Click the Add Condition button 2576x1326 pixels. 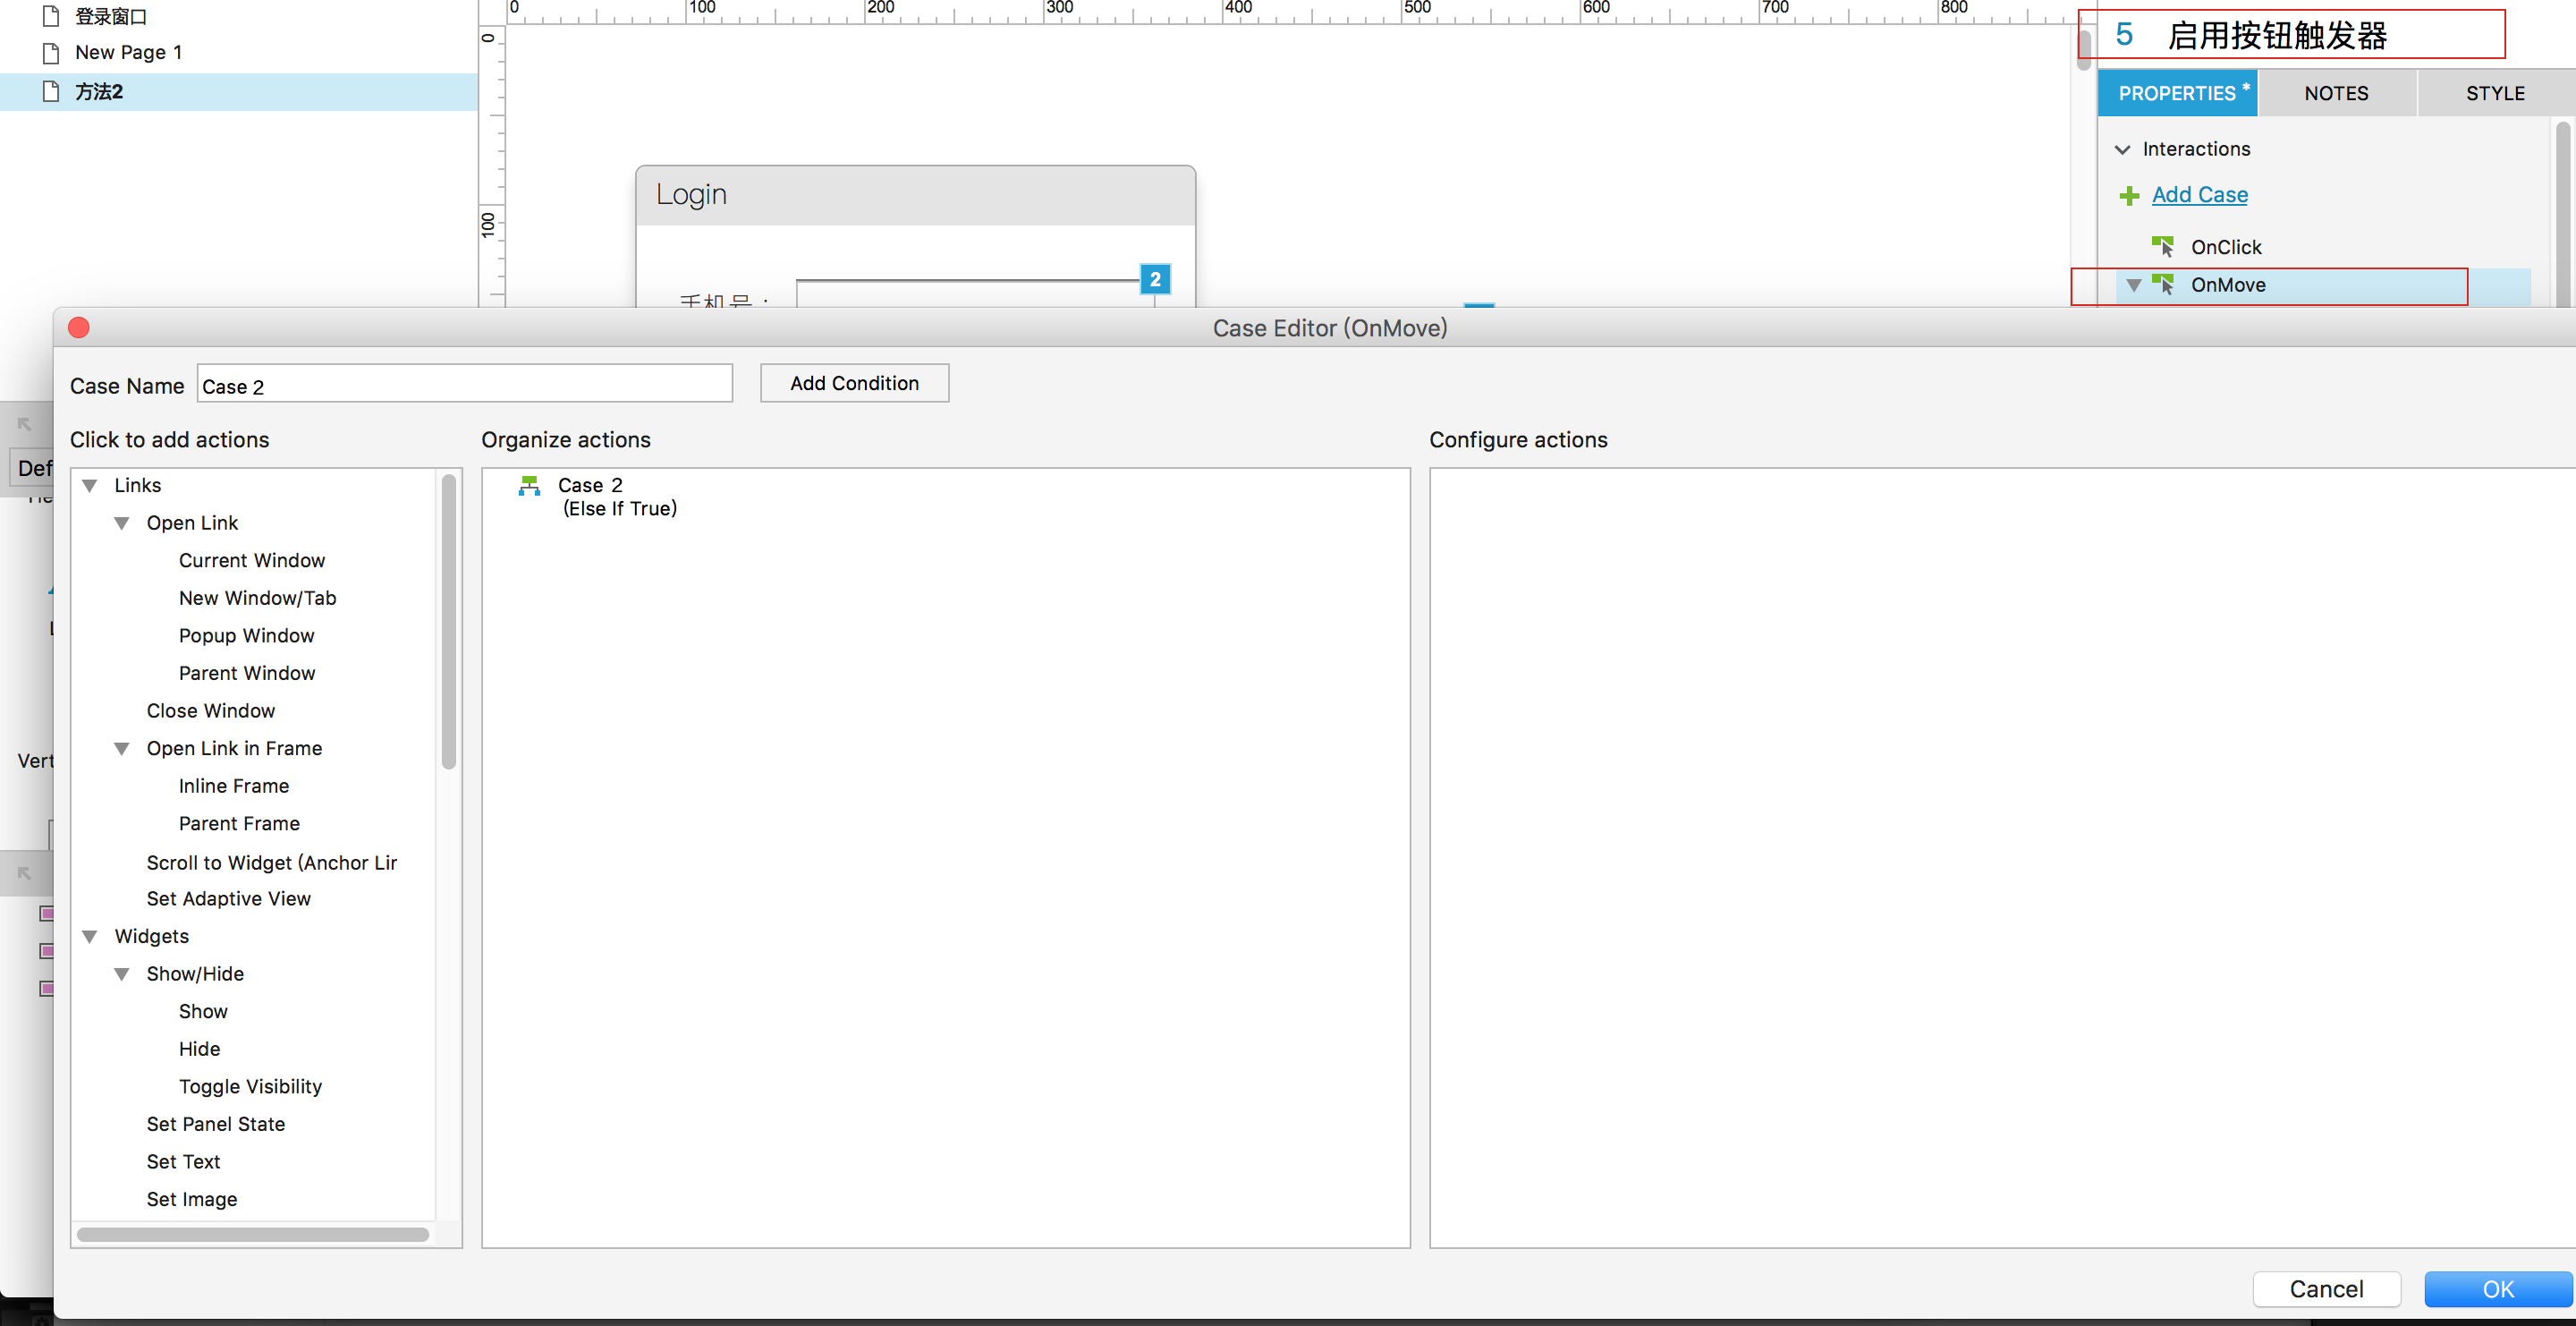click(854, 383)
